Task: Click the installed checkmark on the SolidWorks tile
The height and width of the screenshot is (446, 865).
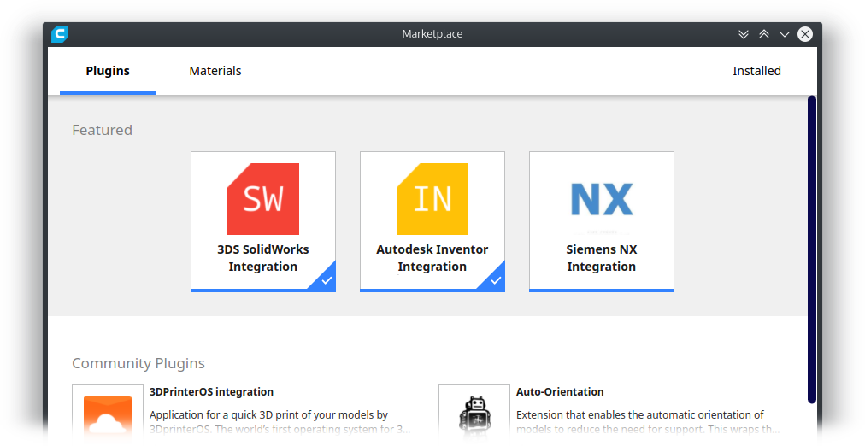Action: tap(327, 280)
